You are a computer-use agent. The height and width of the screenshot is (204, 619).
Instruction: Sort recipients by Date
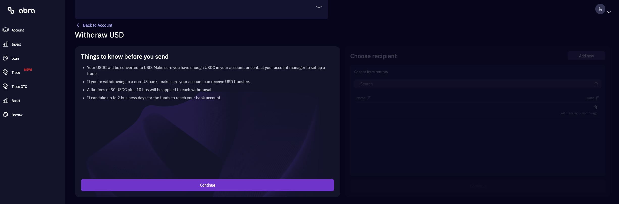coord(592,98)
